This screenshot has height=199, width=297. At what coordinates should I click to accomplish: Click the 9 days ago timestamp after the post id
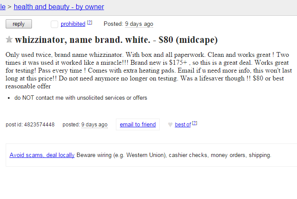pyautogui.click(x=94, y=125)
